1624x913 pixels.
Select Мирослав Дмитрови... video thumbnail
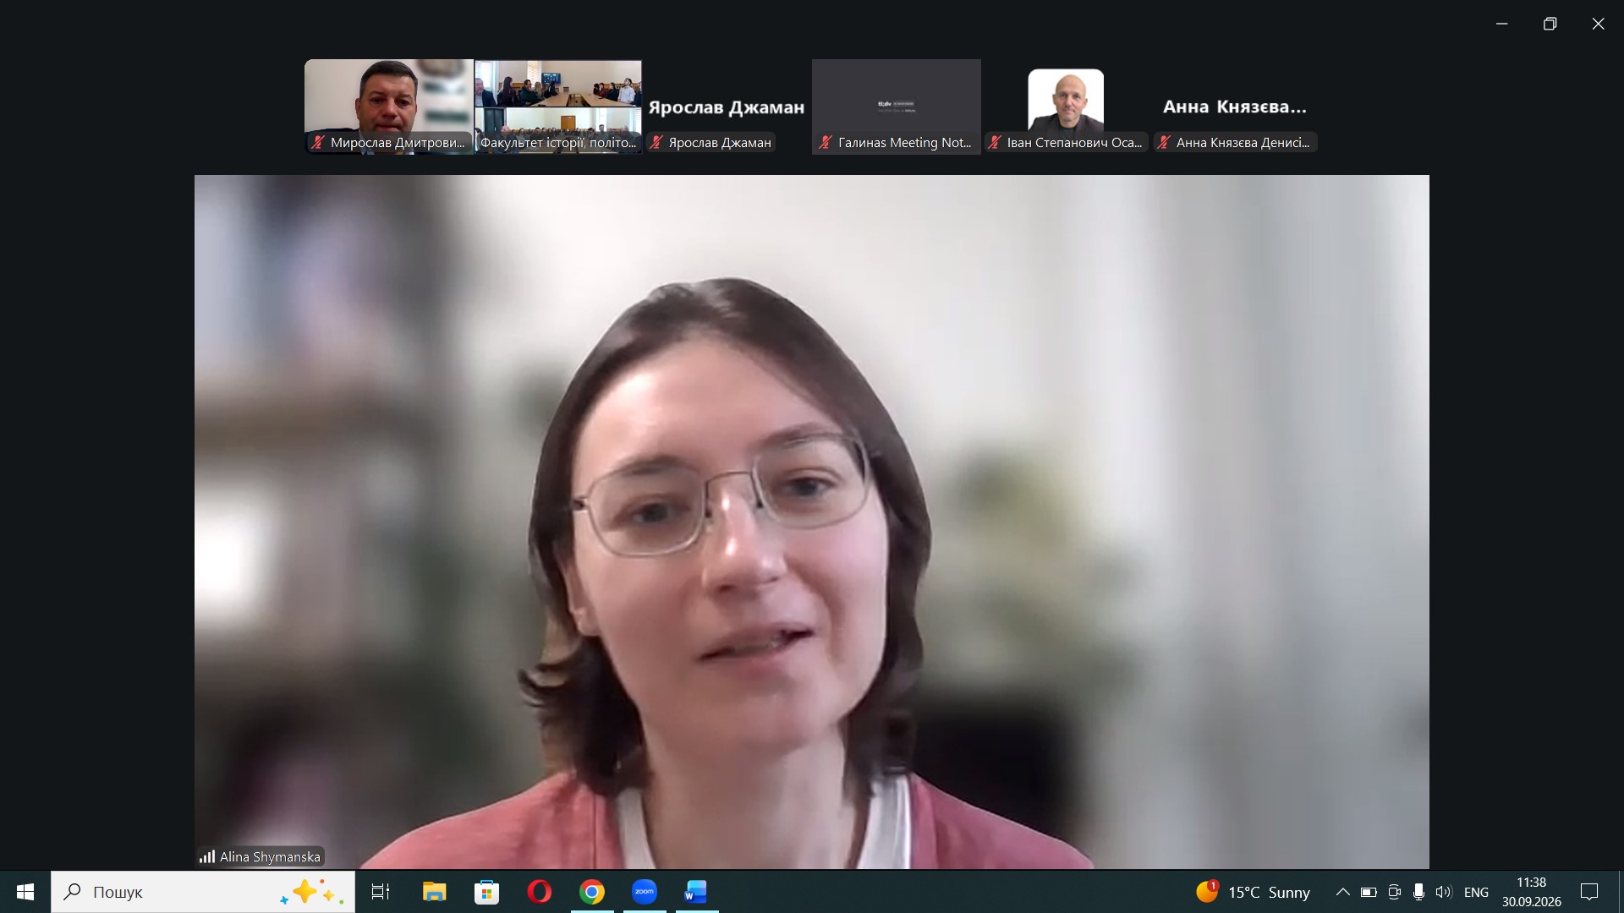coord(389,107)
